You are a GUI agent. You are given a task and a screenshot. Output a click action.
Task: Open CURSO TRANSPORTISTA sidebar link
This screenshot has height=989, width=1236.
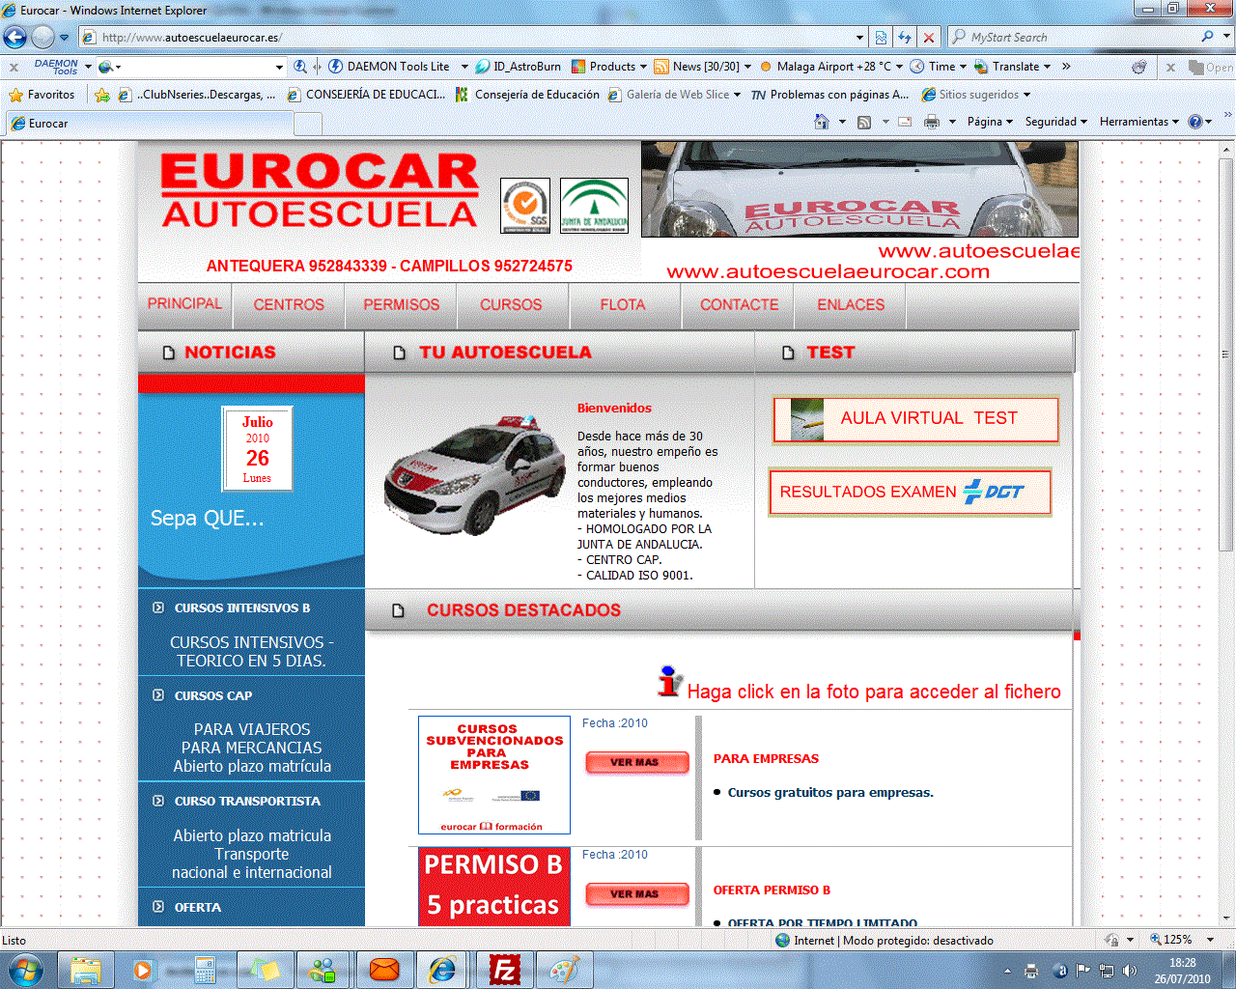(x=246, y=801)
